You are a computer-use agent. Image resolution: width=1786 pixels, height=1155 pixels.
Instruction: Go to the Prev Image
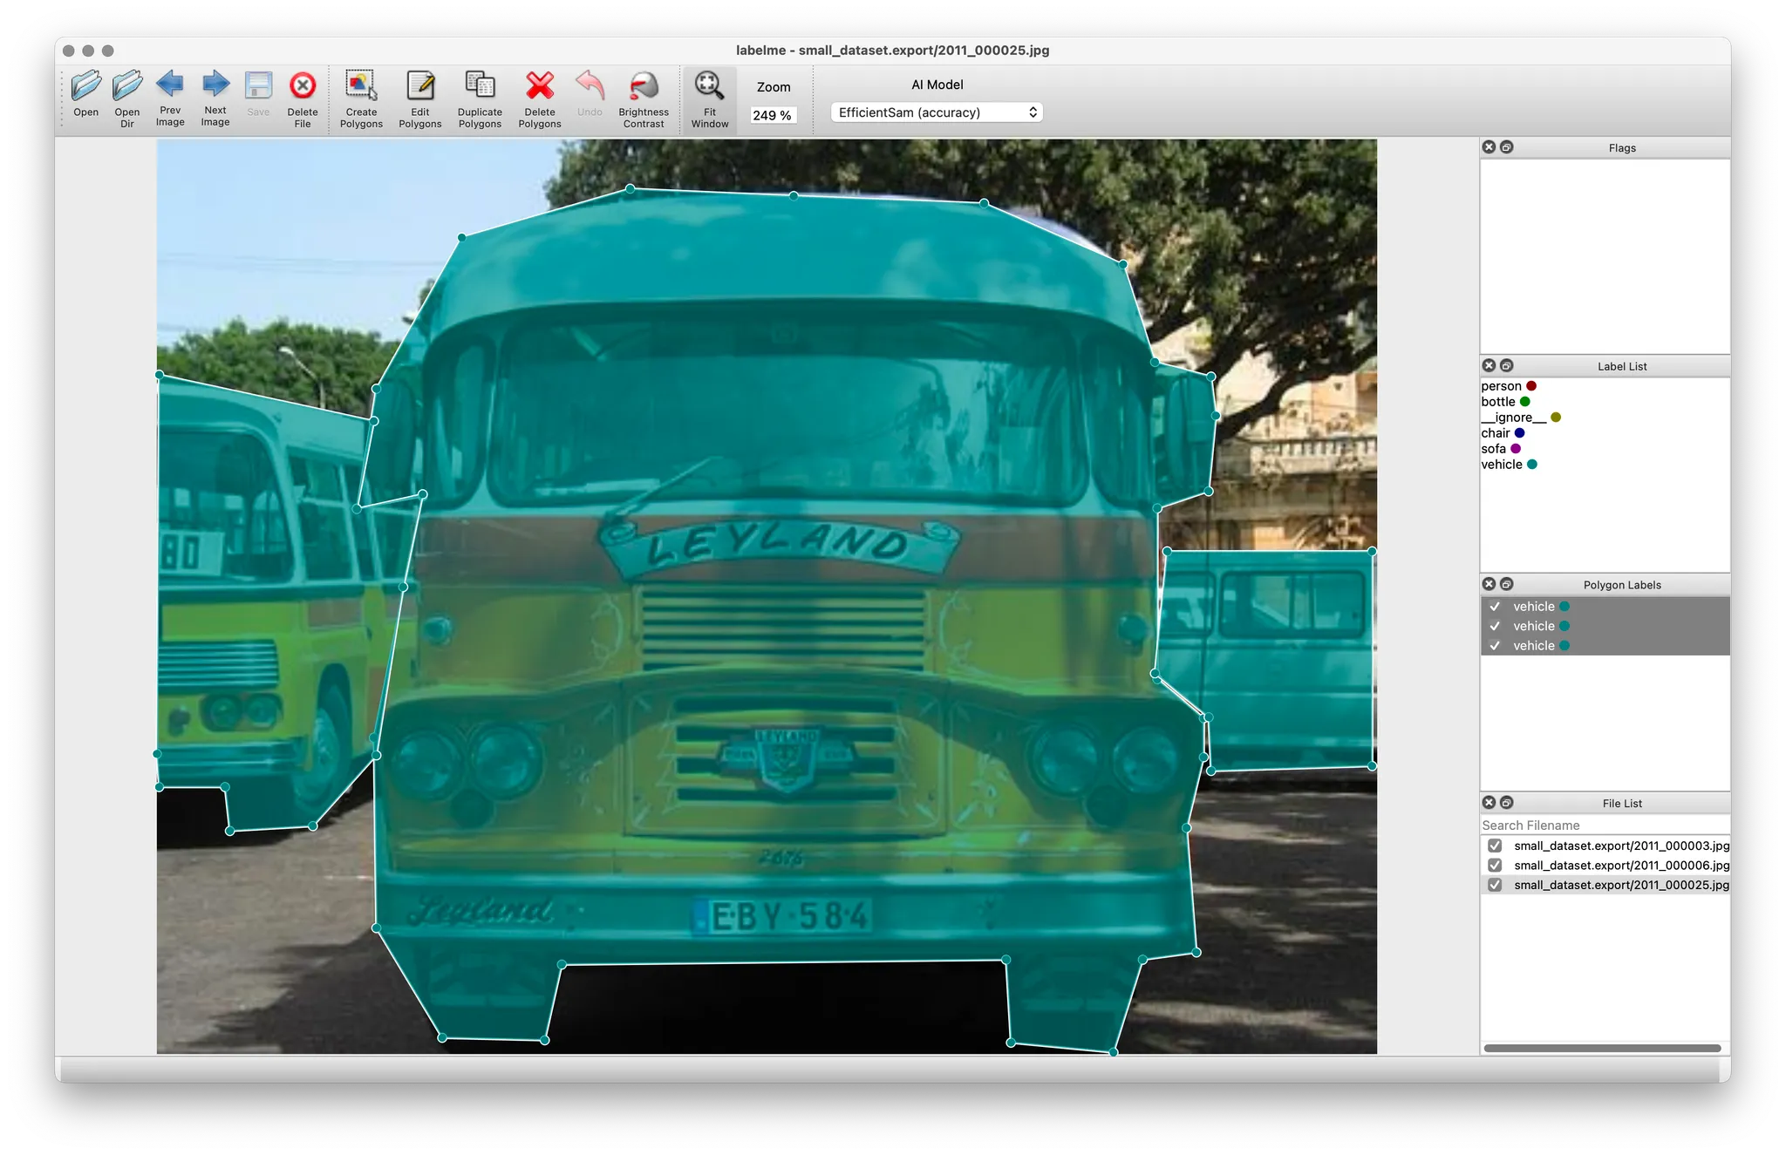[x=170, y=85]
